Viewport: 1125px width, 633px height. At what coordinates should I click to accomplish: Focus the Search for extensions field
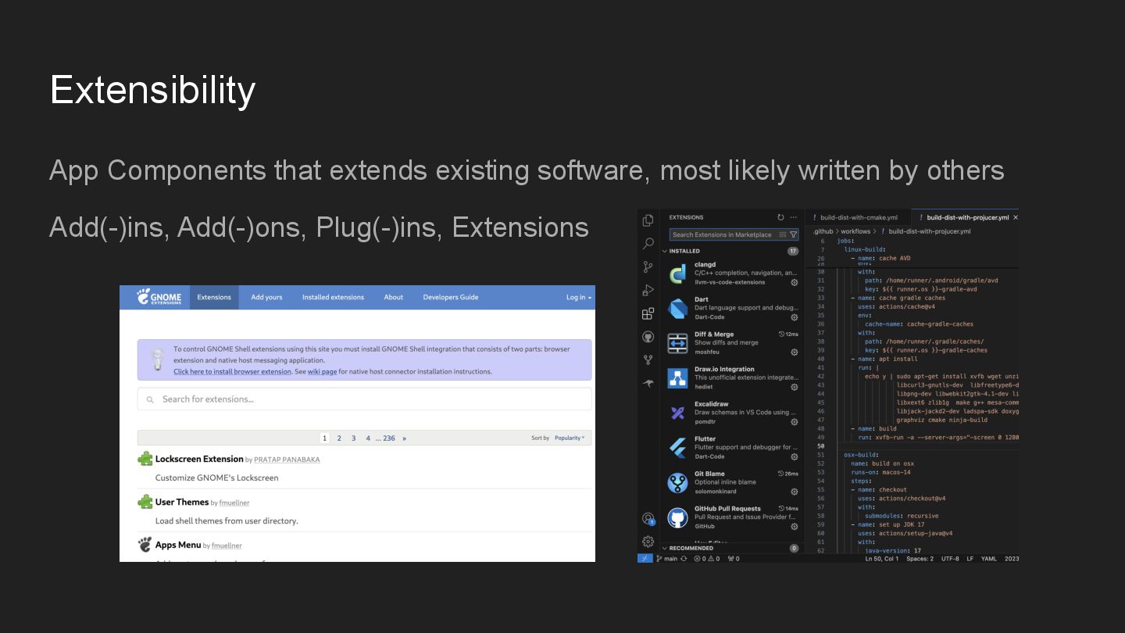click(364, 399)
